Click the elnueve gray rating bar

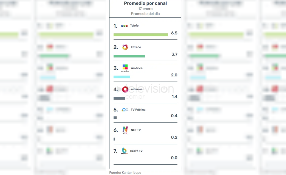coord(119,98)
